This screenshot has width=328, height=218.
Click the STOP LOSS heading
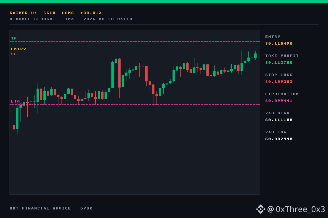[x=279, y=75]
